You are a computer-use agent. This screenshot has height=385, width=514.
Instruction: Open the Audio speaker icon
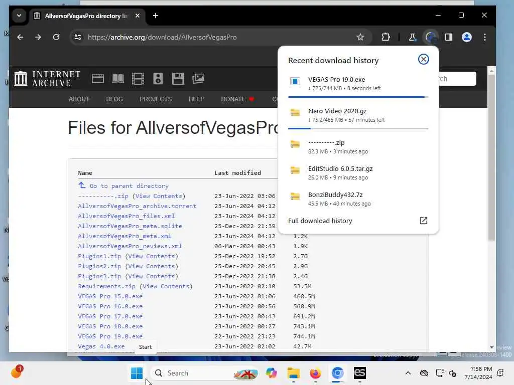click(158, 79)
